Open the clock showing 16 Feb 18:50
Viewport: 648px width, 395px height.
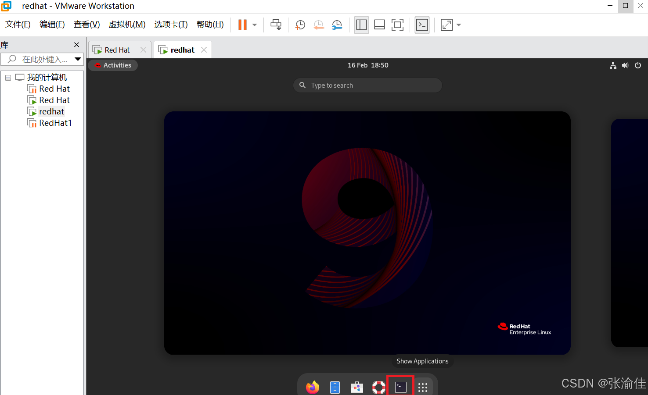pos(368,65)
